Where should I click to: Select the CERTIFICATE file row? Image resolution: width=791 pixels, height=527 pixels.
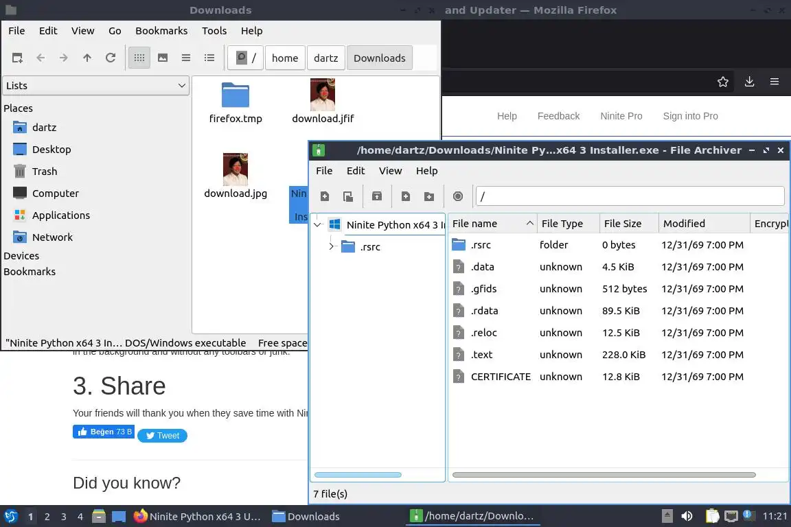point(618,377)
